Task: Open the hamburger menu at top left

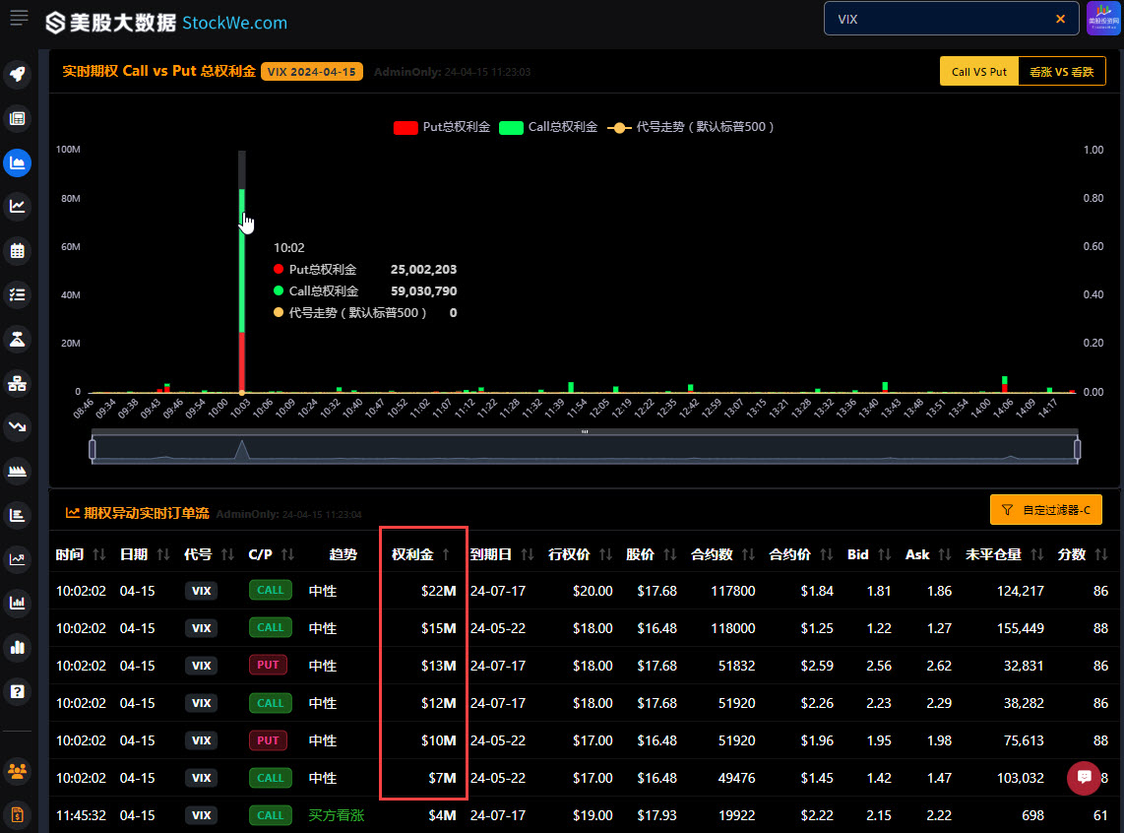Action: (x=19, y=18)
